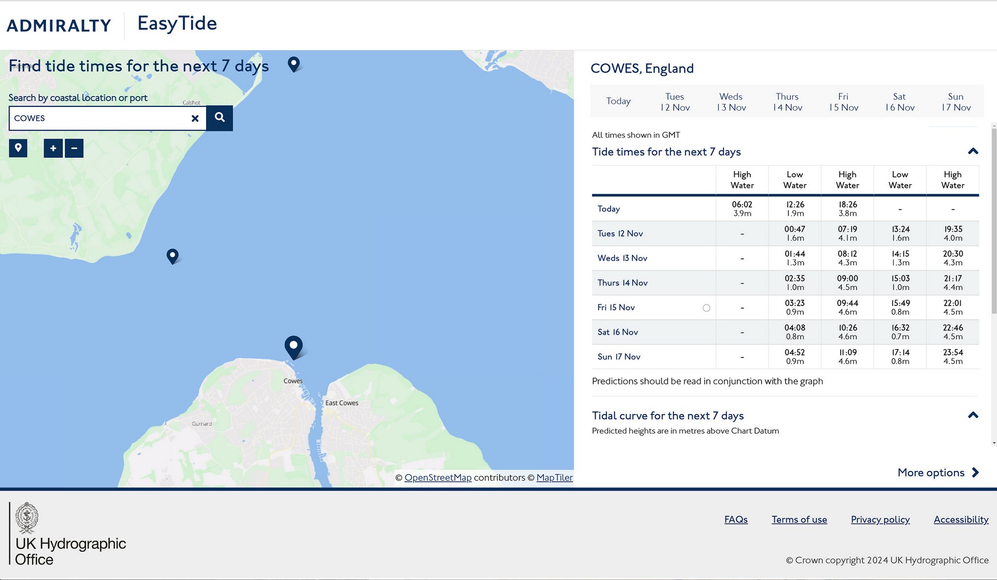Collapse the Tide times section
This screenshot has width=997, height=580.
pyautogui.click(x=973, y=151)
